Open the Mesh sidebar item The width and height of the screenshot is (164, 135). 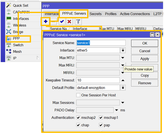[17, 52]
